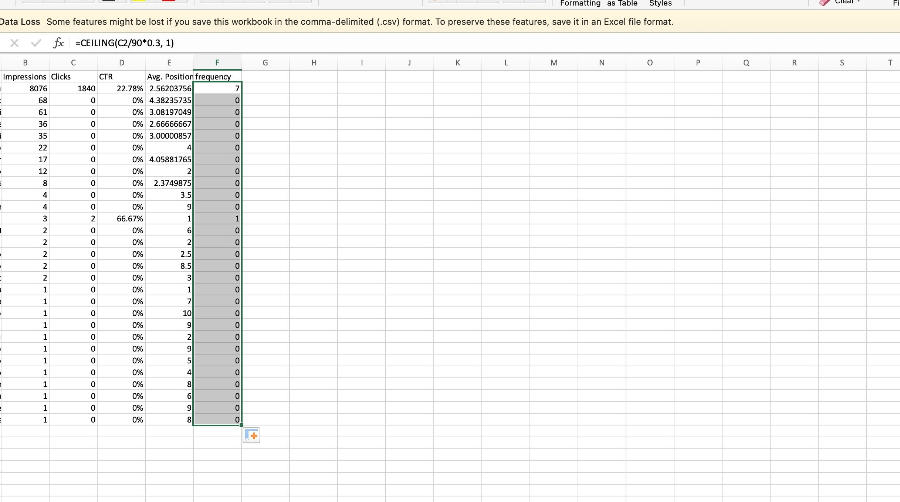Cancel the formula edit with the X icon

tap(14, 43)
